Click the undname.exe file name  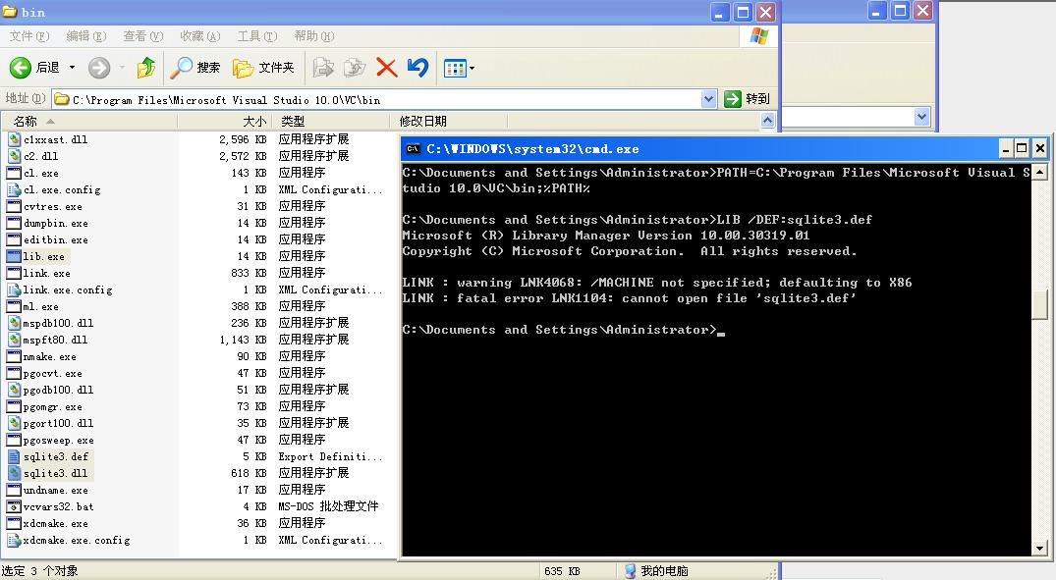(x=55, y=490)
